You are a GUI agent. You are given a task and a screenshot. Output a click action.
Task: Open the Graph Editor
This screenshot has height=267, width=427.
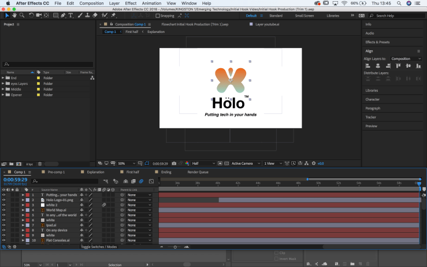click(x=151, y=181)
